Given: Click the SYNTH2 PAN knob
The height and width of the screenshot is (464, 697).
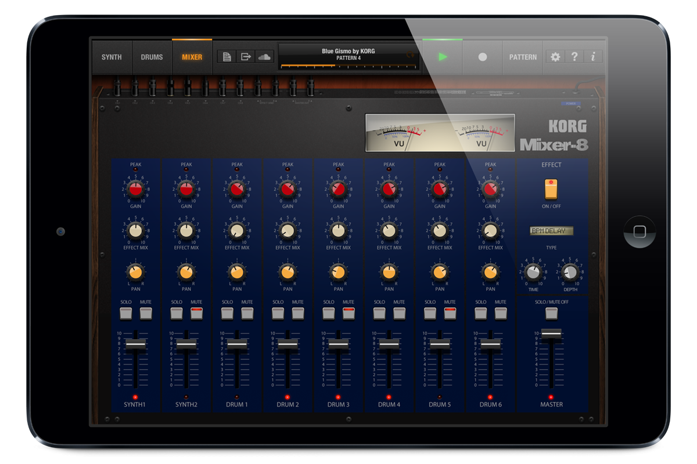Looking at the screenshot, I should point(186,271).
